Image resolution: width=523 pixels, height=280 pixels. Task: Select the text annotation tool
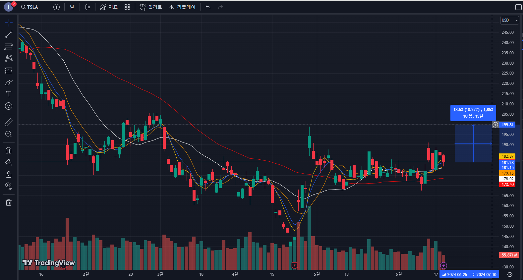(9, 94)
